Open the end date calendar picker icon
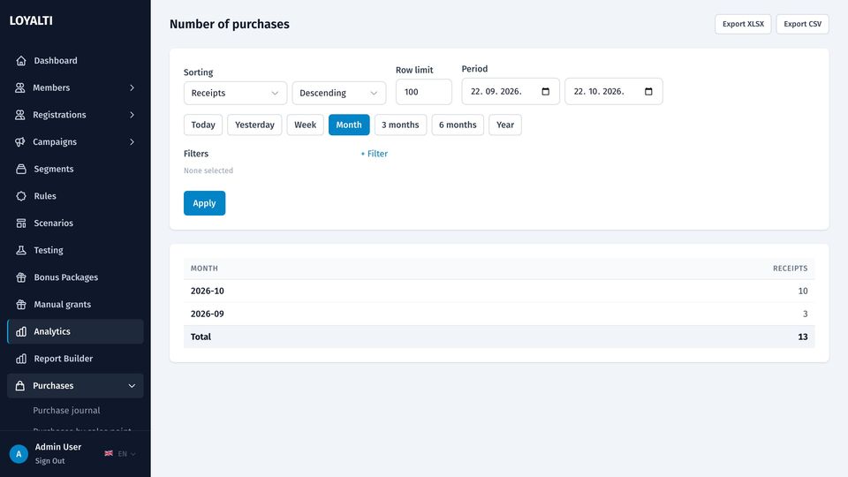 [x=648, y=91]
